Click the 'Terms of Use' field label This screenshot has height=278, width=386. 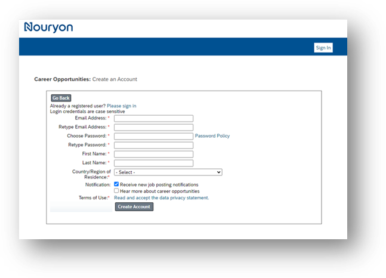coord(94,198)
